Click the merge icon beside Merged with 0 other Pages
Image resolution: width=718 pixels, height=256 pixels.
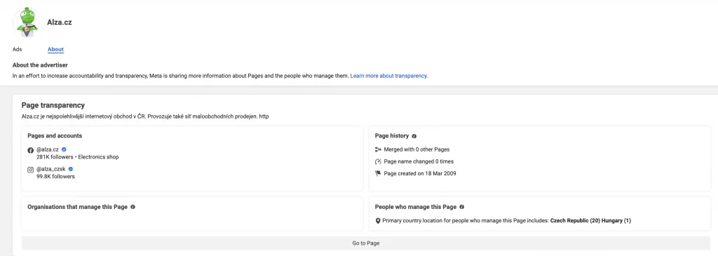378,149
